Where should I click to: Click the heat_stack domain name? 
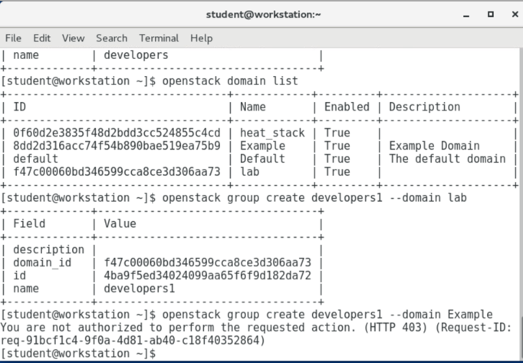point(272,133)
